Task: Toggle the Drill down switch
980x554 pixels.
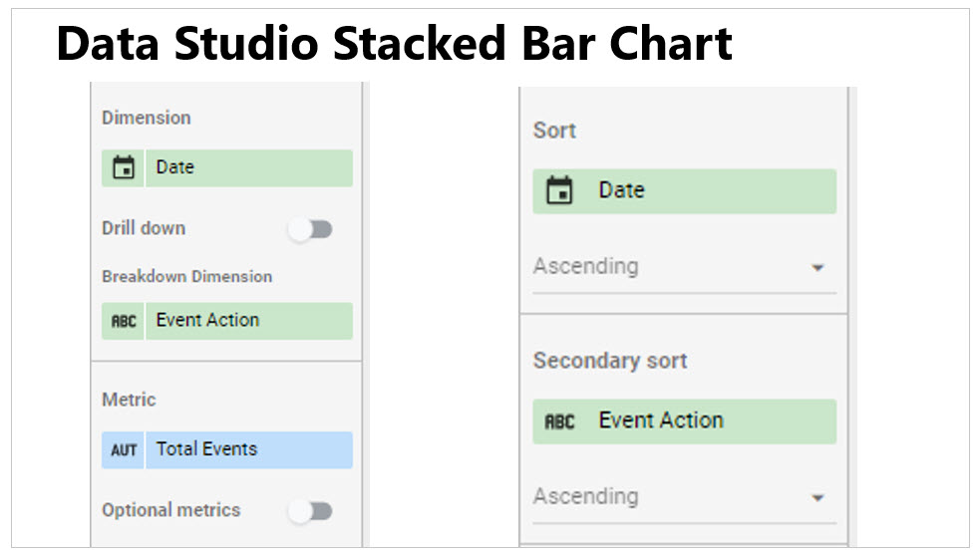Action: (310, 229)
